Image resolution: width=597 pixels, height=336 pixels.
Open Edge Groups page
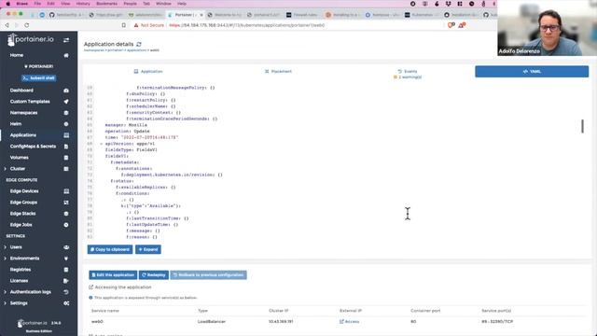pos(23,203)
